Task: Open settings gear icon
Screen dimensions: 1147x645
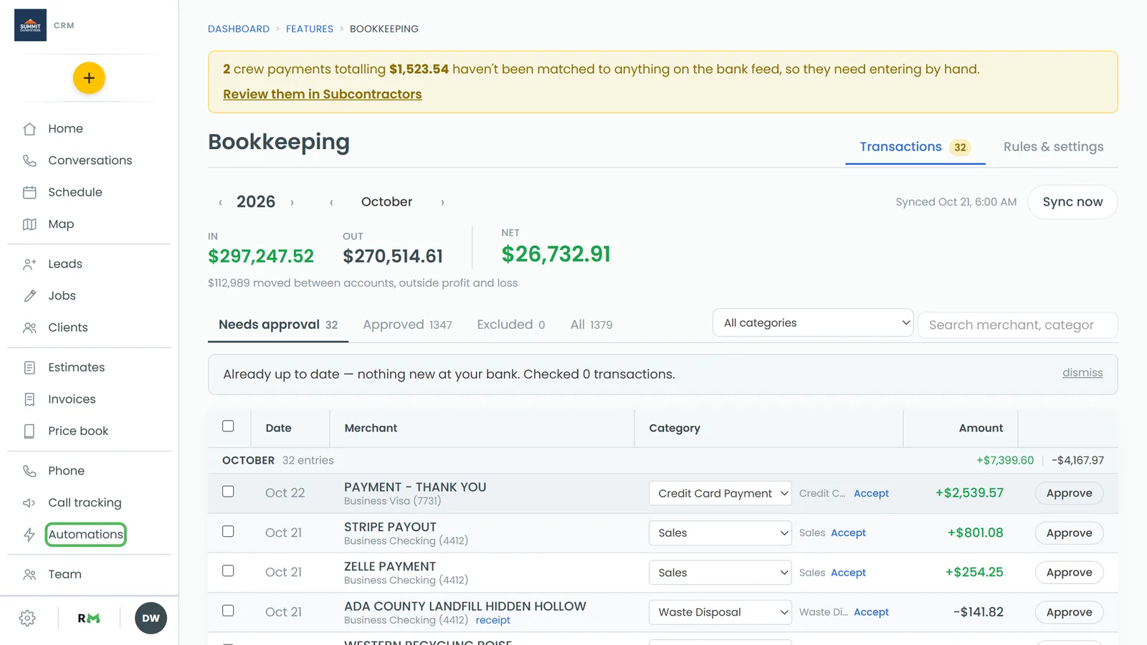Action: tap(27, 618)
